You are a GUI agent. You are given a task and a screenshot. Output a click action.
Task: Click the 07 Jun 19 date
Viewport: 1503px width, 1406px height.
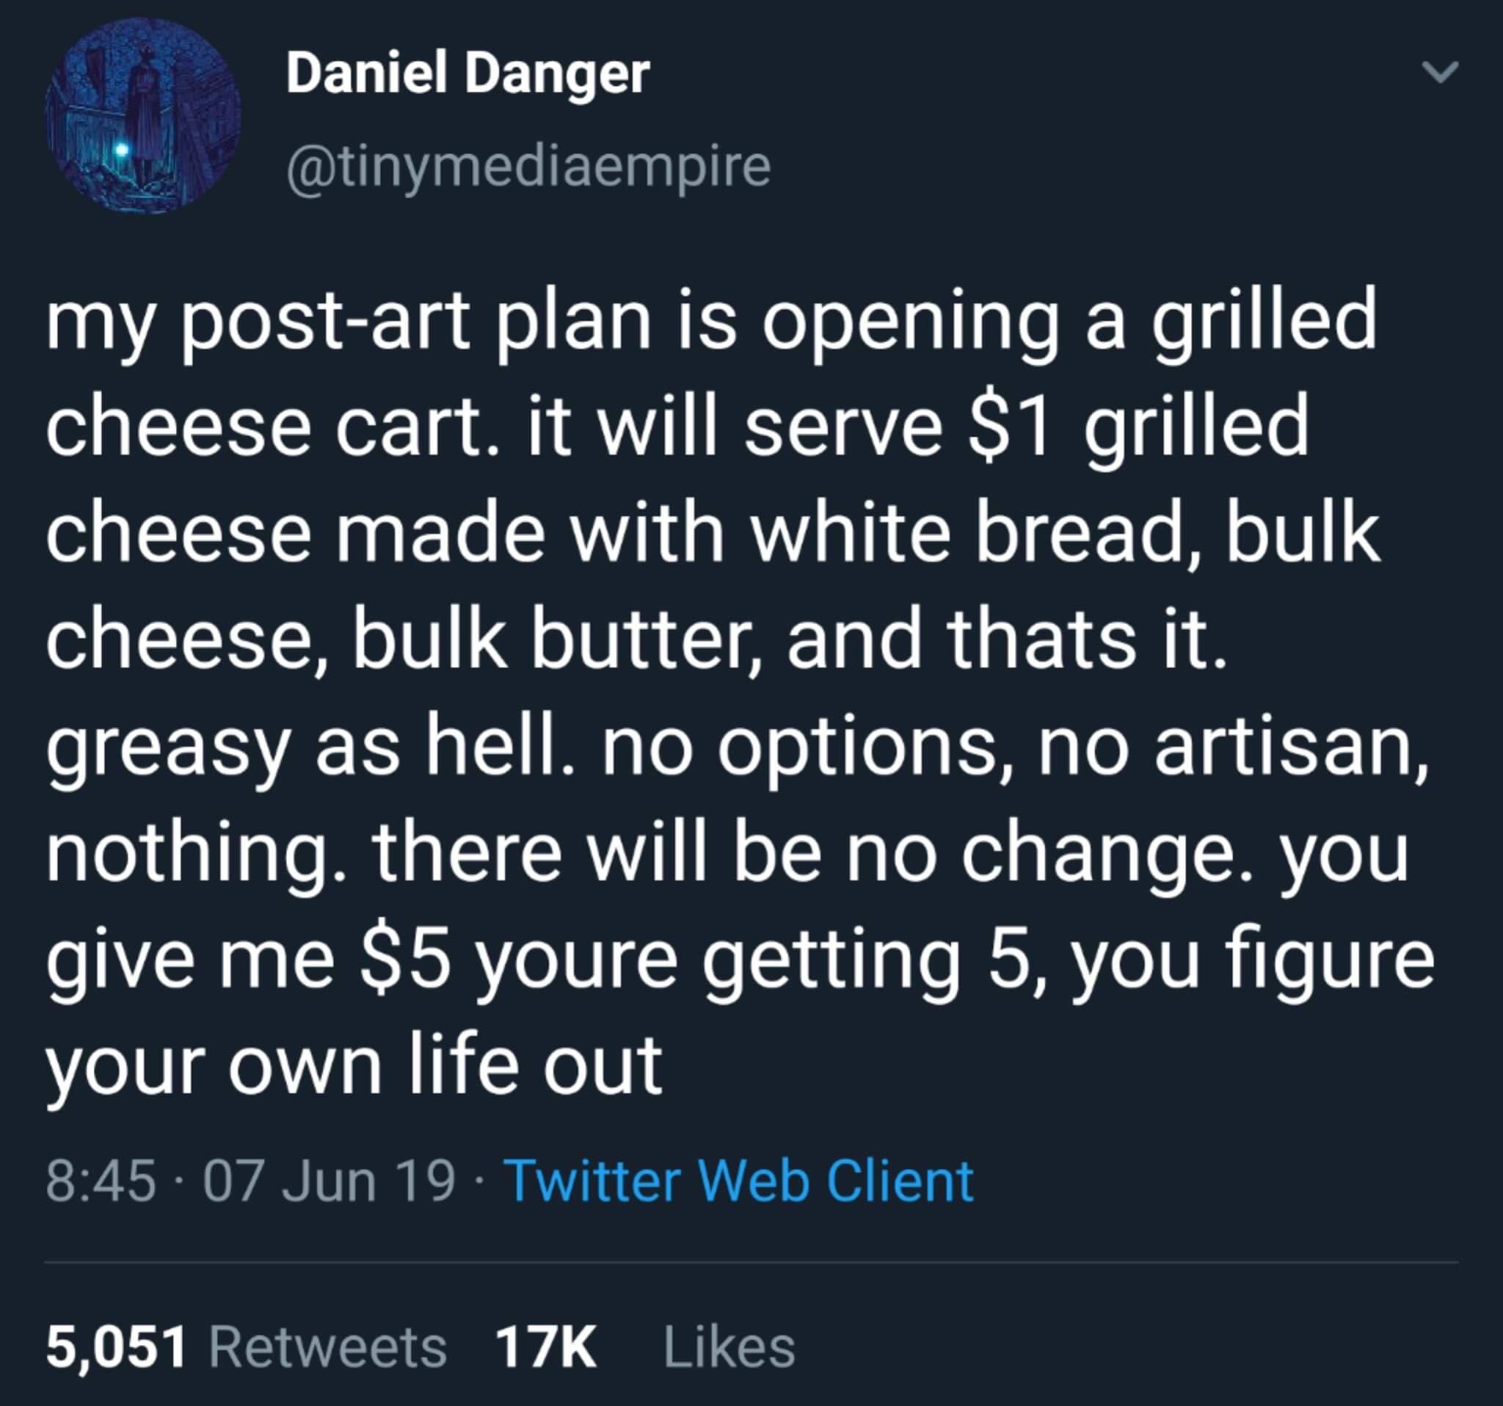click(x=330, y=1181)
